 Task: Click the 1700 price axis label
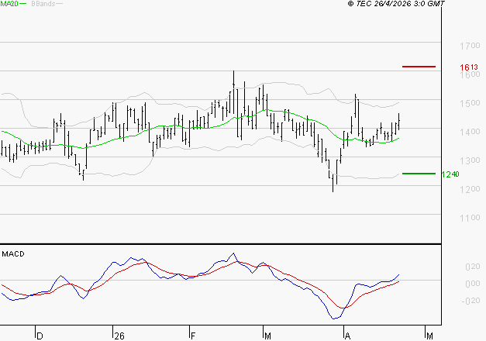pos(470,46)
